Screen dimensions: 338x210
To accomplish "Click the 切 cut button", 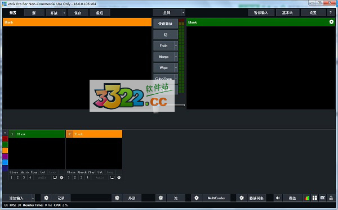I will [x=166, y=35].
